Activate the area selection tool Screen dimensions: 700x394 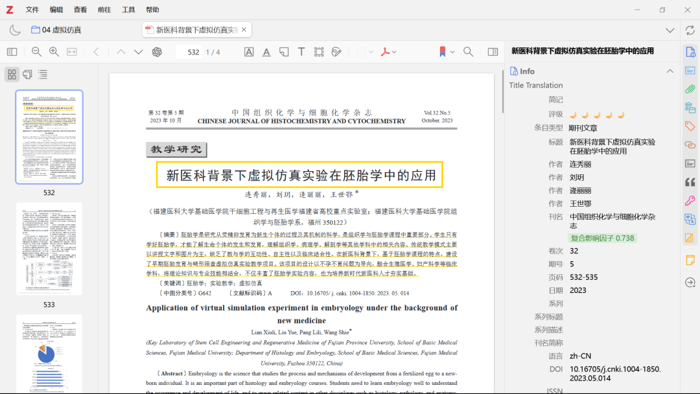coord(319,52)
